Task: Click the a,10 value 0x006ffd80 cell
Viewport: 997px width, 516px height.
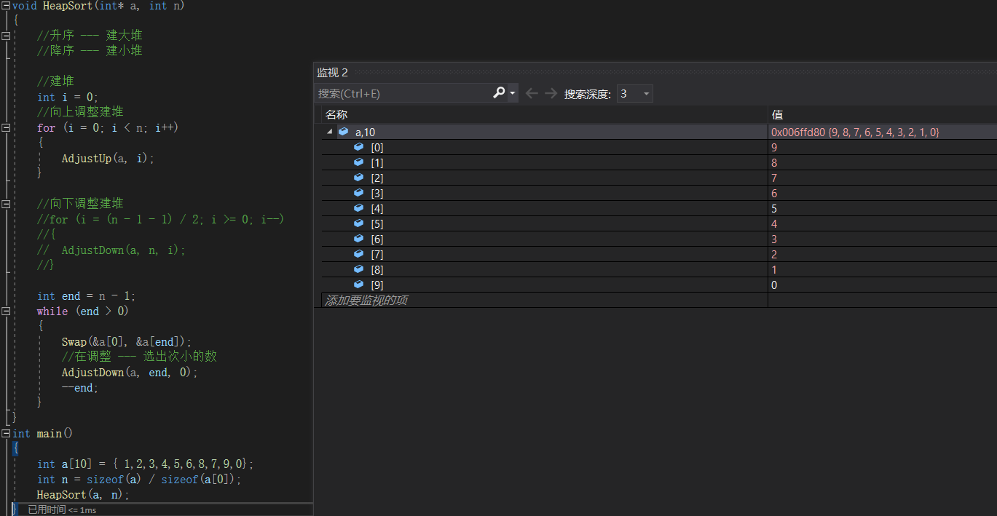Action: pos(855,132)
